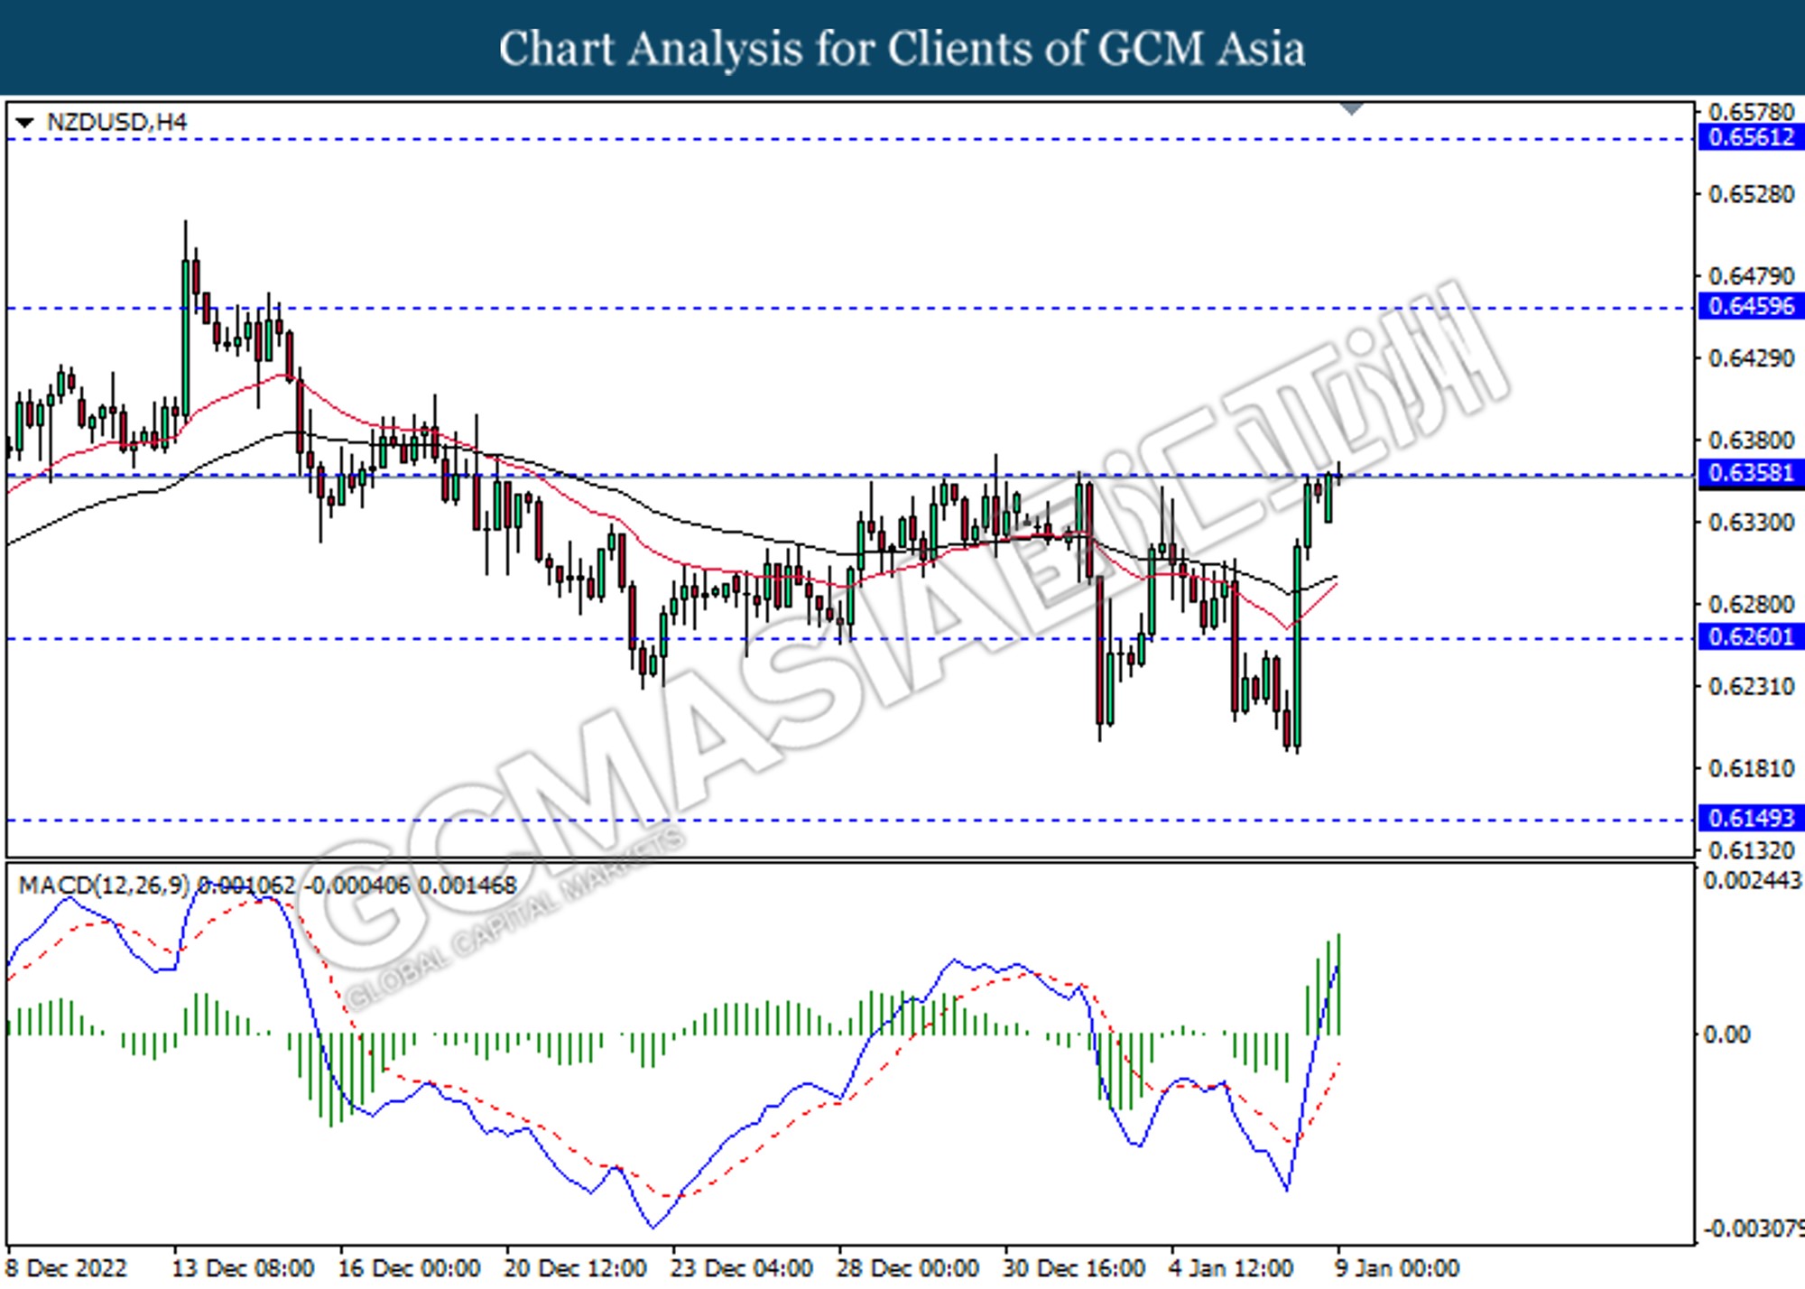1805x1289 pixels.
Task: Click the 23 Dec 04:00 time label
Action: click(741, 1268)
